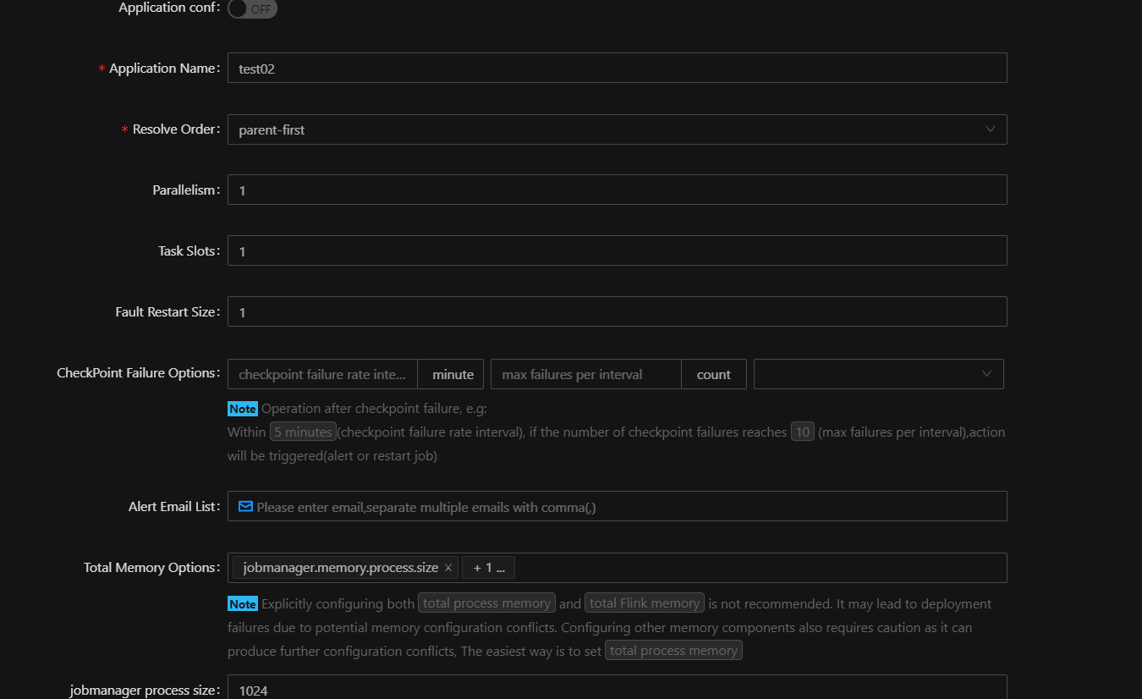The image size is (1142, 699).
Task: Click the total process memory tag
Action: (x=486, y=603)
